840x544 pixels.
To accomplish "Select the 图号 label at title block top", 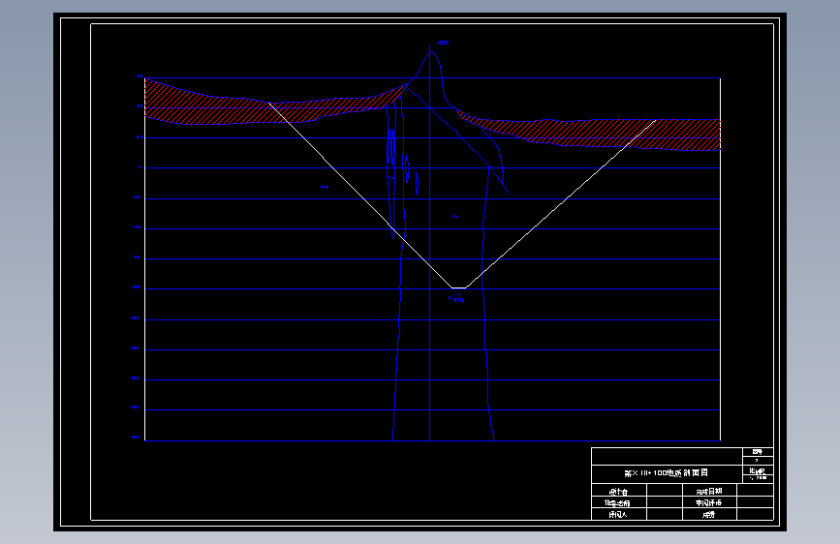I will [x=757, y=452].
